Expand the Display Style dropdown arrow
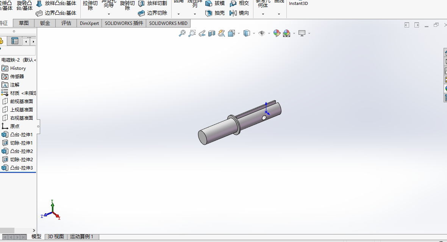This screenshot has width=447, height=242. 254,34
